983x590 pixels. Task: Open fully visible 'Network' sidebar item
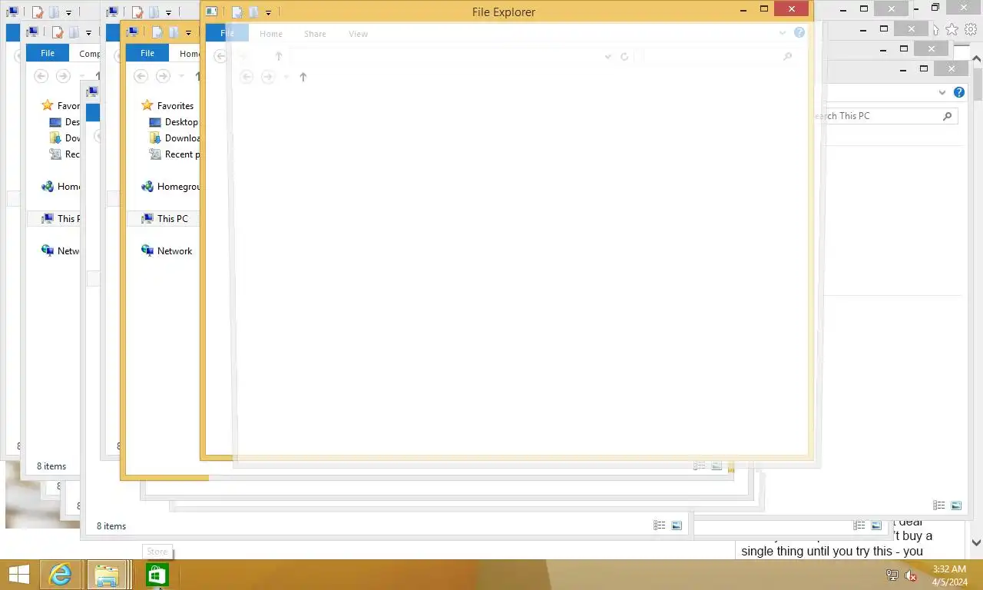pos(167,251)
